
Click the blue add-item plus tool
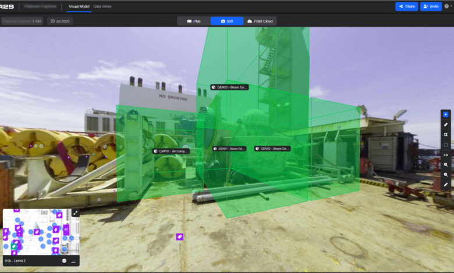click(x=446, y=114)
